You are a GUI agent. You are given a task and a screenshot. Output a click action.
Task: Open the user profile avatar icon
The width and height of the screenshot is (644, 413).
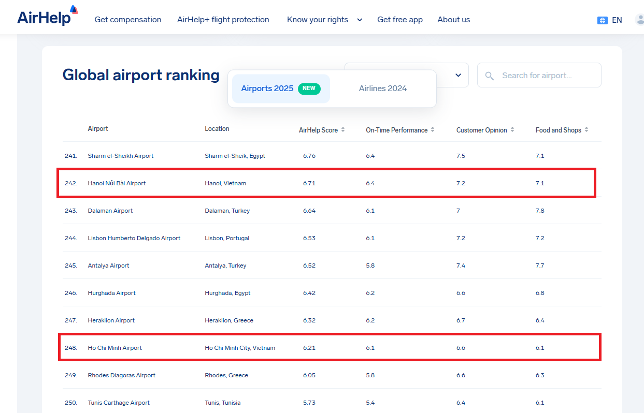[x=639, y=20]
